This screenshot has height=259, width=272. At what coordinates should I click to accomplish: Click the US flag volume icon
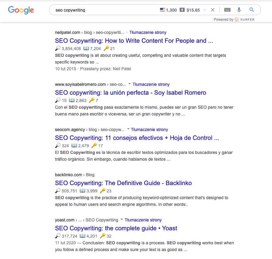point(163,10)
